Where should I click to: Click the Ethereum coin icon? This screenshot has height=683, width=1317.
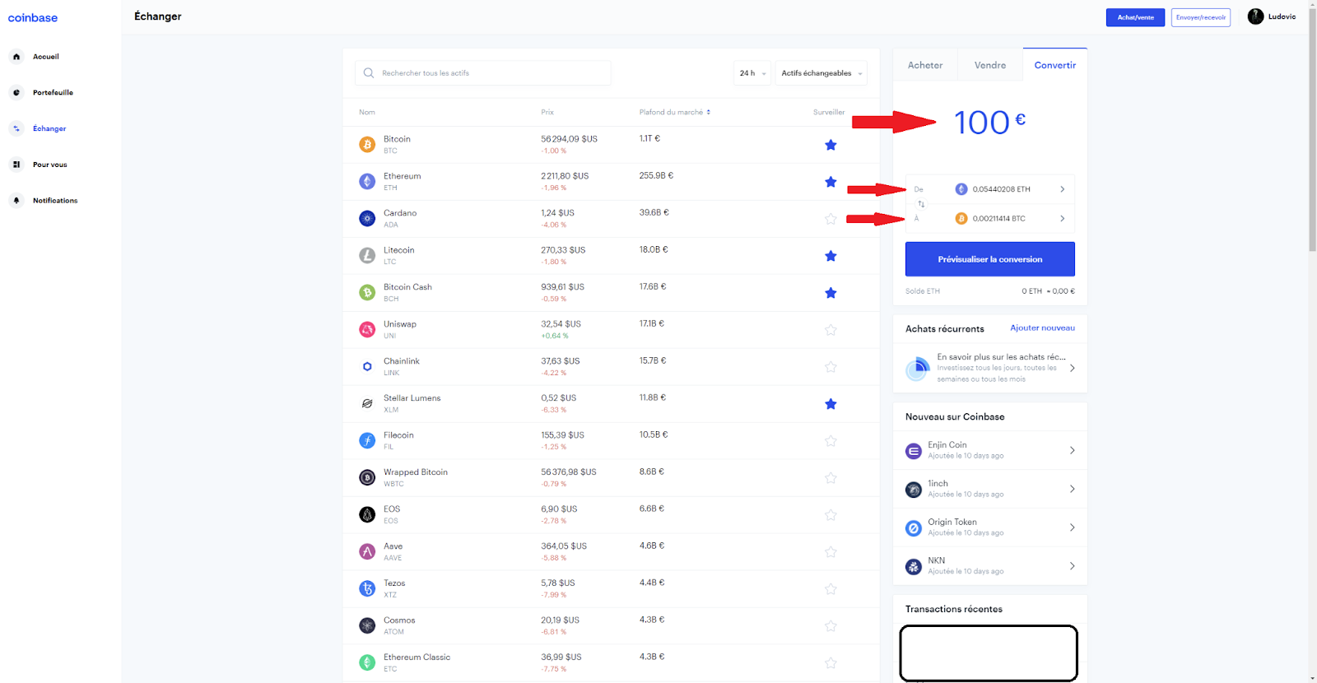tap(367, 182)
